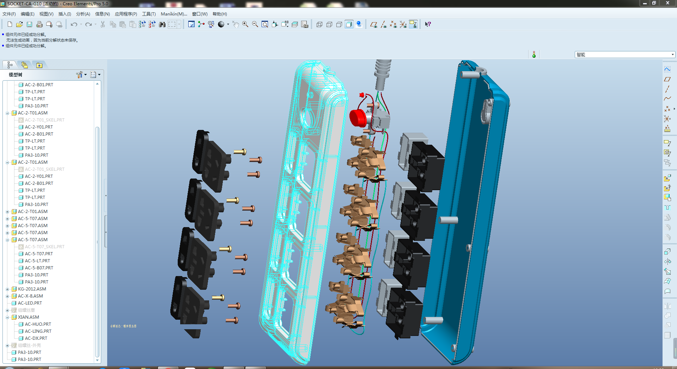Click model tree scrollbar down arrow

point(97,360)
